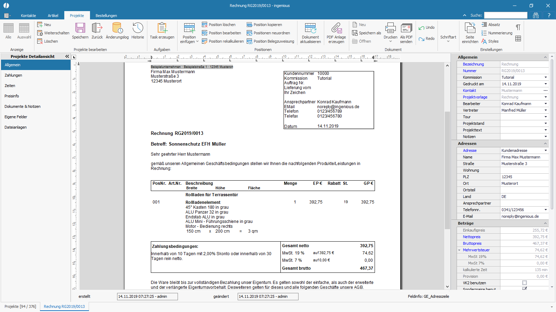Open the Änderungslog icon
The width and height of the screenshot is (556, 312).
[x=117, y=28]
